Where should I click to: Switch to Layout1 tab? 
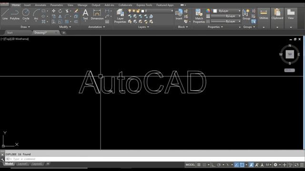click(x=22, y=164)
